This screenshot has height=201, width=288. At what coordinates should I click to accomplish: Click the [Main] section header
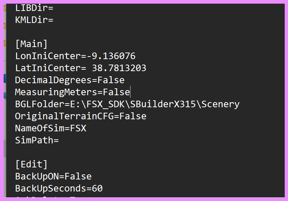[x=31, y=44]
